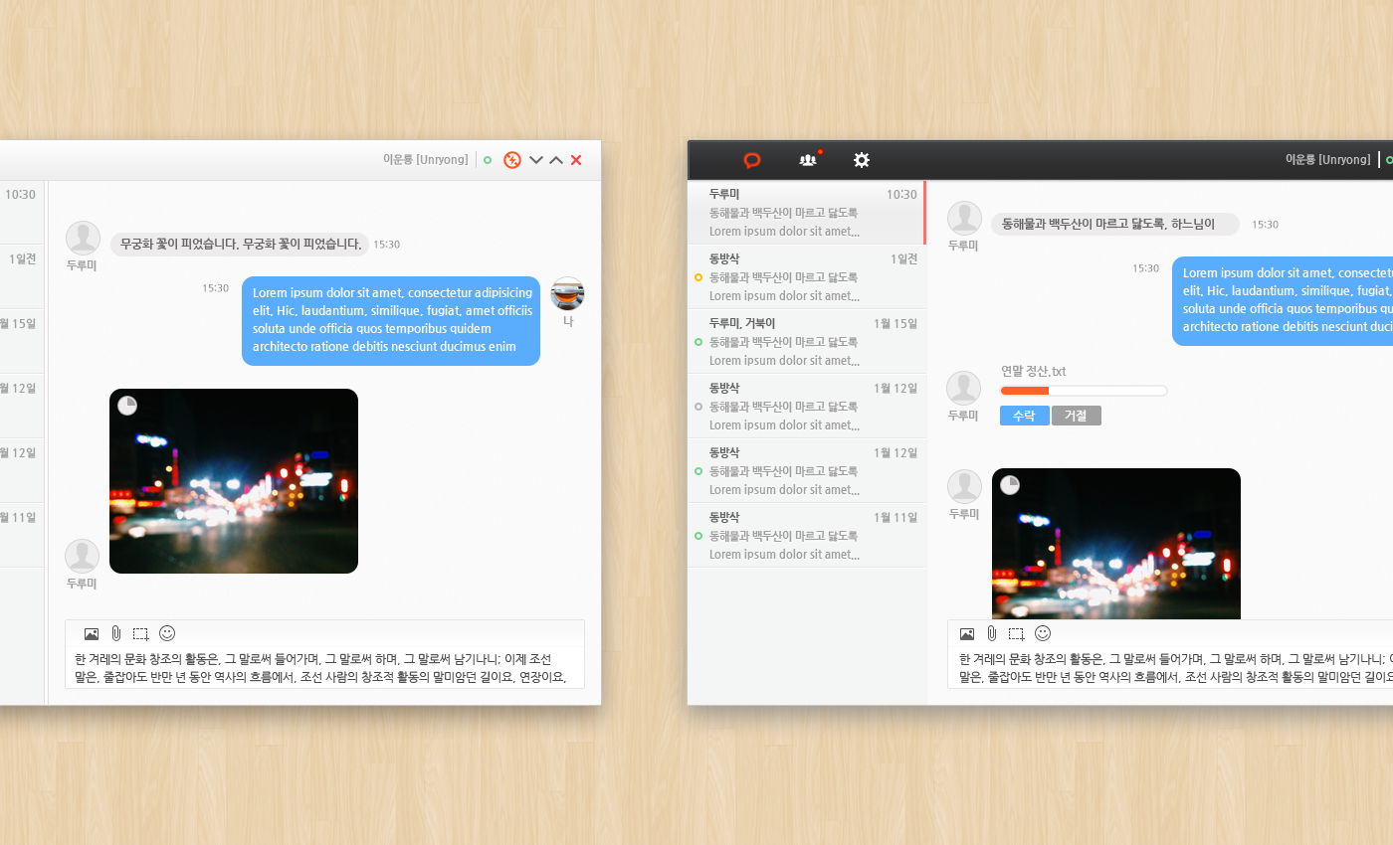Image resolution: width=1393 pixels, height=845 pixels.
Task: Click 연말 정산.txt transfer progress bar
Action: (x=1084, y=391)
